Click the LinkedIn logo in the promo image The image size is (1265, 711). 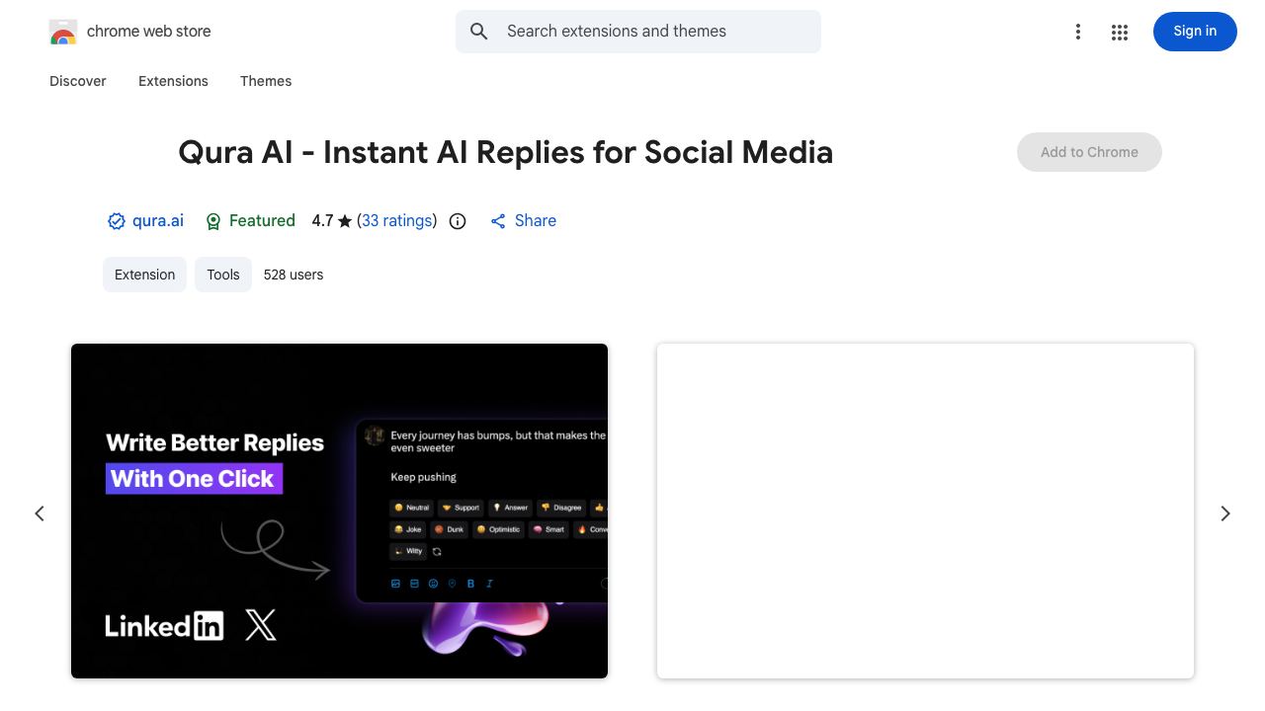pos(164,625)
